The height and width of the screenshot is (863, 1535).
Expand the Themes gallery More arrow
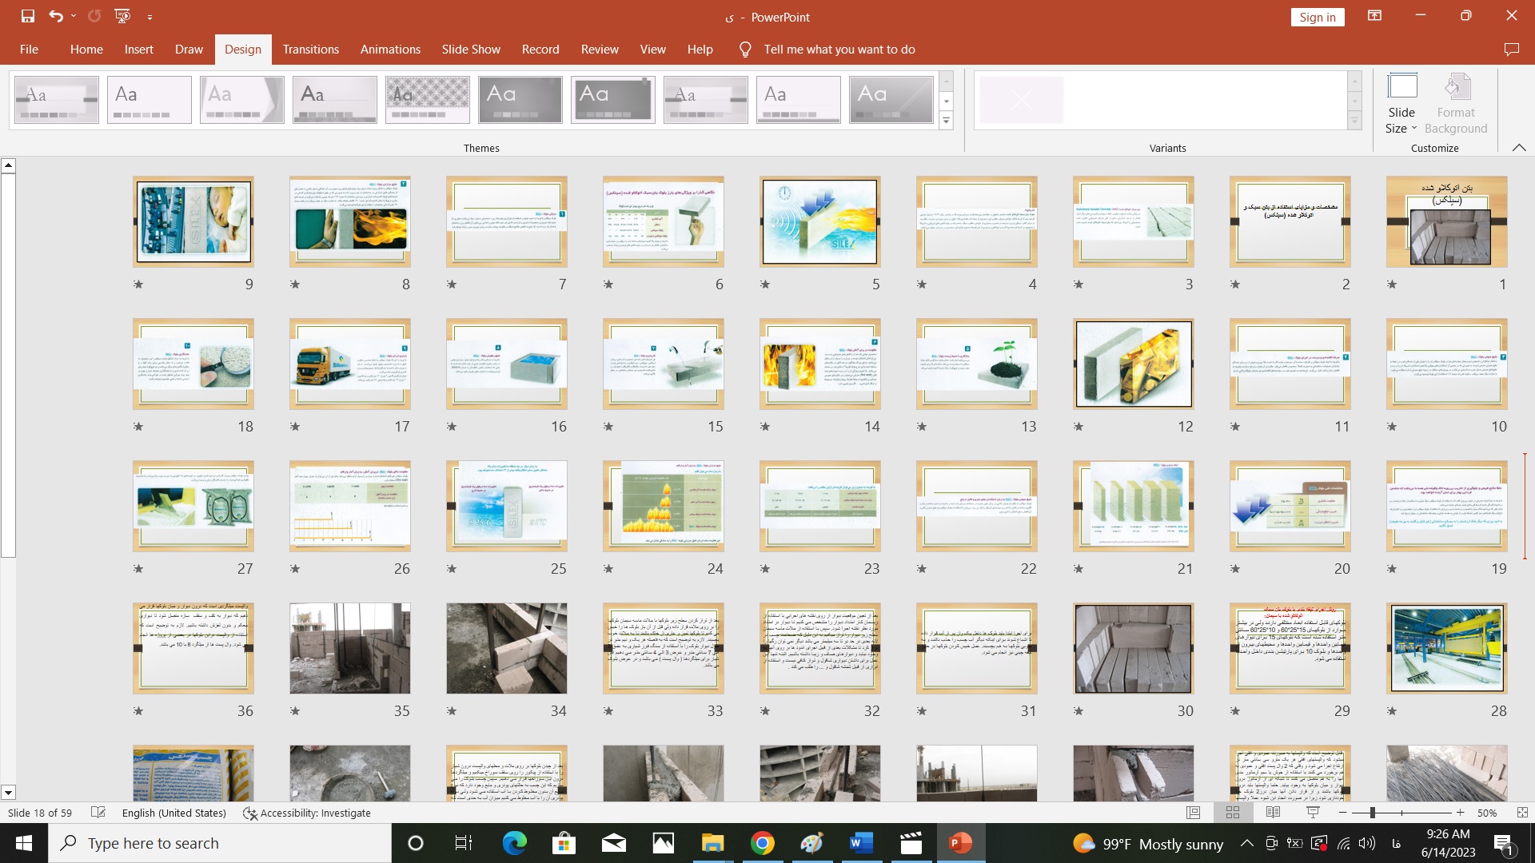click(947, 121)
